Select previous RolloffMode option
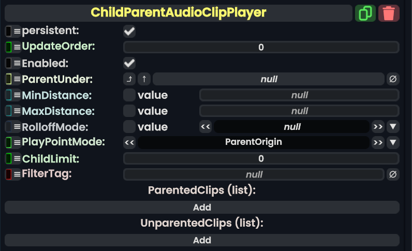 205,127
